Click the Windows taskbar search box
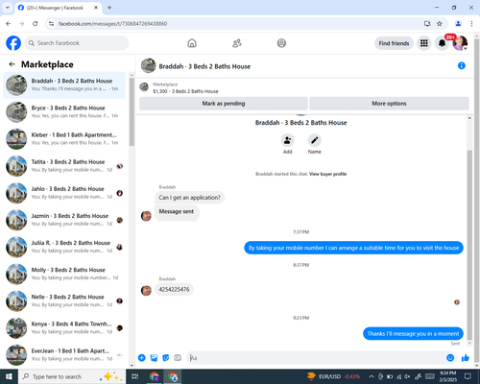 pos(72,376)
